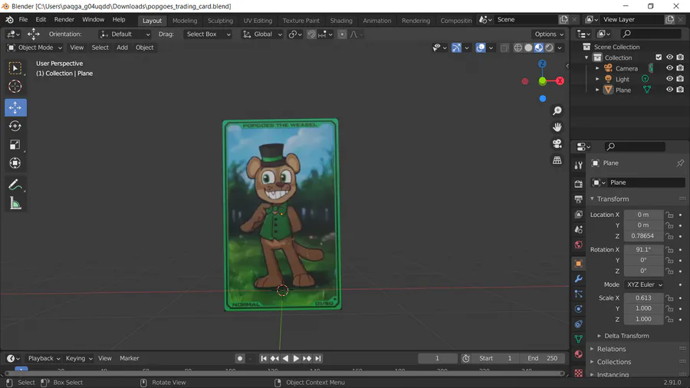Switch to the Modeling workspace tab
The image size is (690, 388).
click(184, 21)
